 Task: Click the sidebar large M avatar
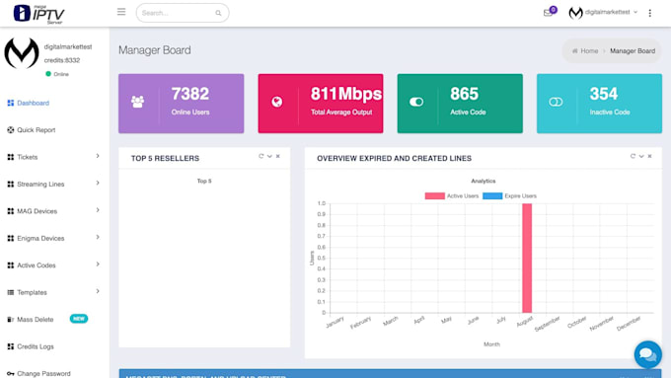coord(22,53)
